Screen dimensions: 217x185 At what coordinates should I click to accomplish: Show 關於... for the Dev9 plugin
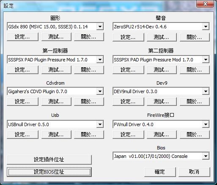coord(195,102)
